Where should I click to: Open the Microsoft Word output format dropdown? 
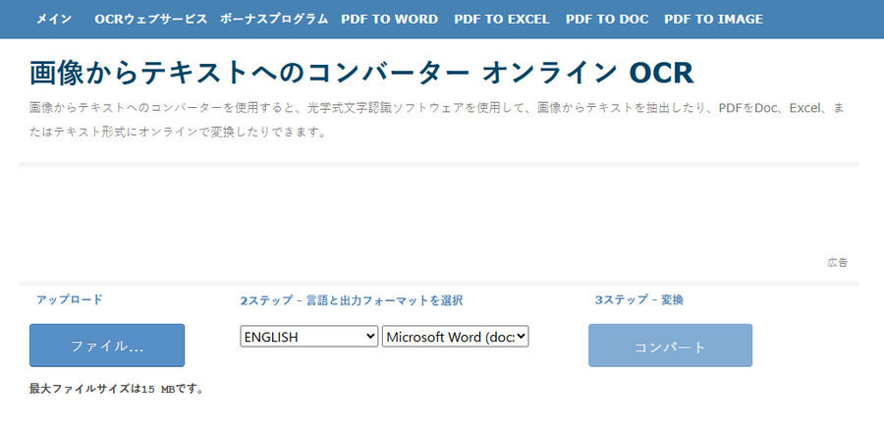(x=456, y=337)
